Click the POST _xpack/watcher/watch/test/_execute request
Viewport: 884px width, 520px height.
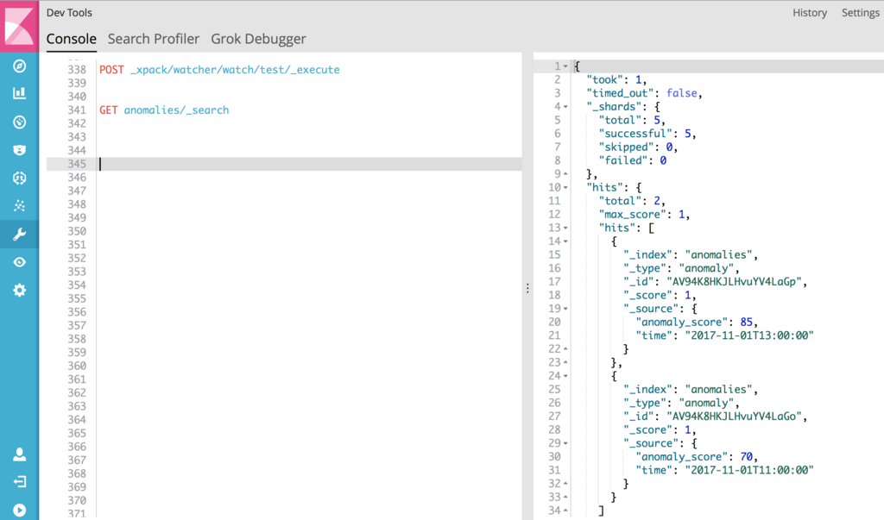pyautogui.click(x=220, y=70)
